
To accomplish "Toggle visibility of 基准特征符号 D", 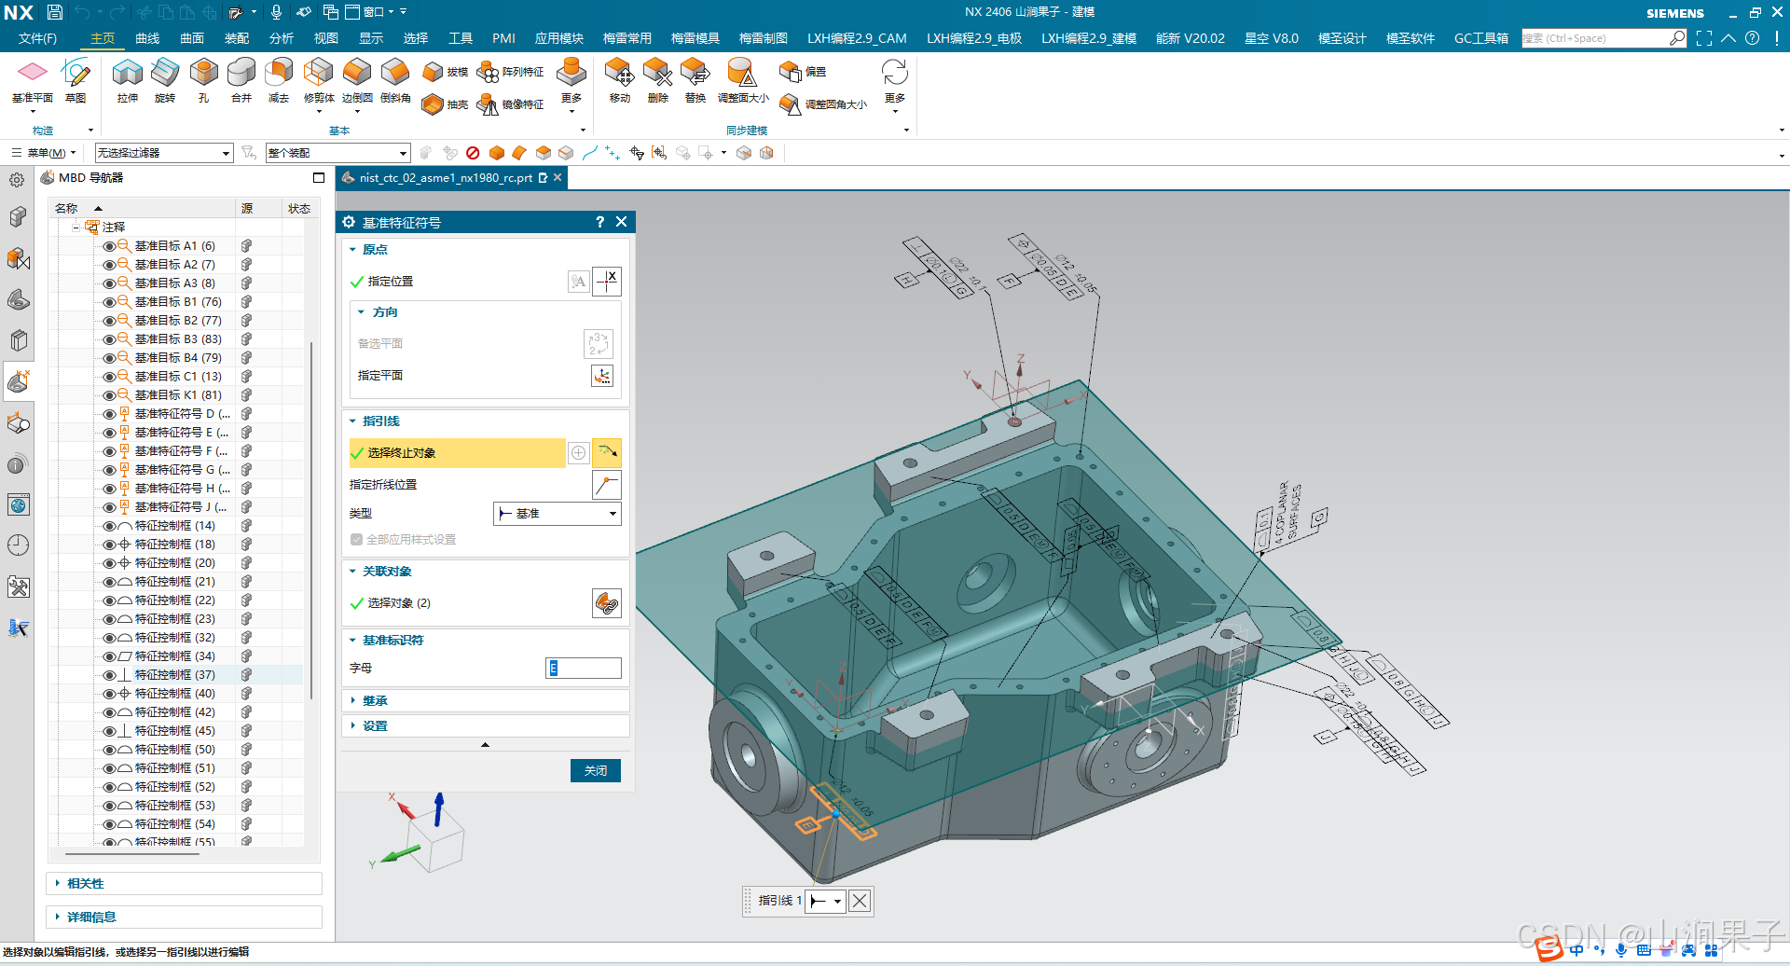I will pos(109,414).
